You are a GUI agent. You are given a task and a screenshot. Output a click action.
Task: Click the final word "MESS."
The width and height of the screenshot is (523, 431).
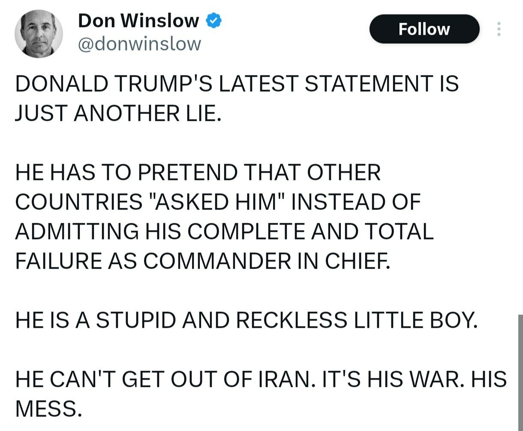coord(48,409)
